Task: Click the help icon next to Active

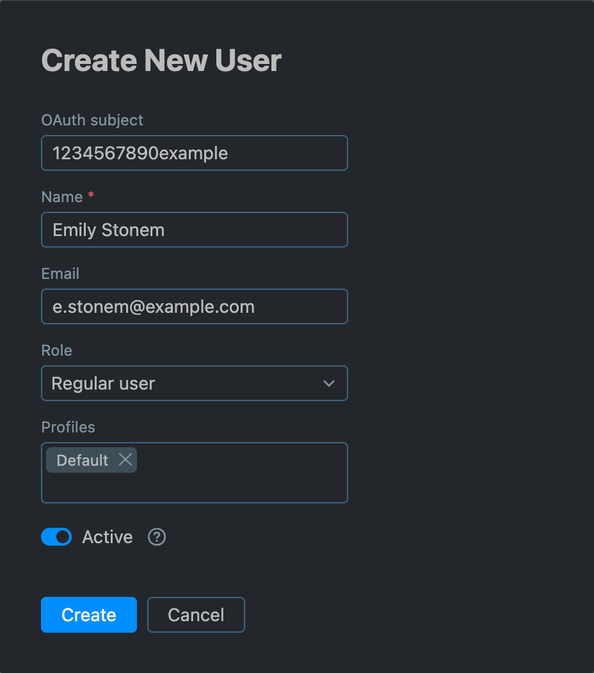Action: pyautogui.click(x=156, y=537)
